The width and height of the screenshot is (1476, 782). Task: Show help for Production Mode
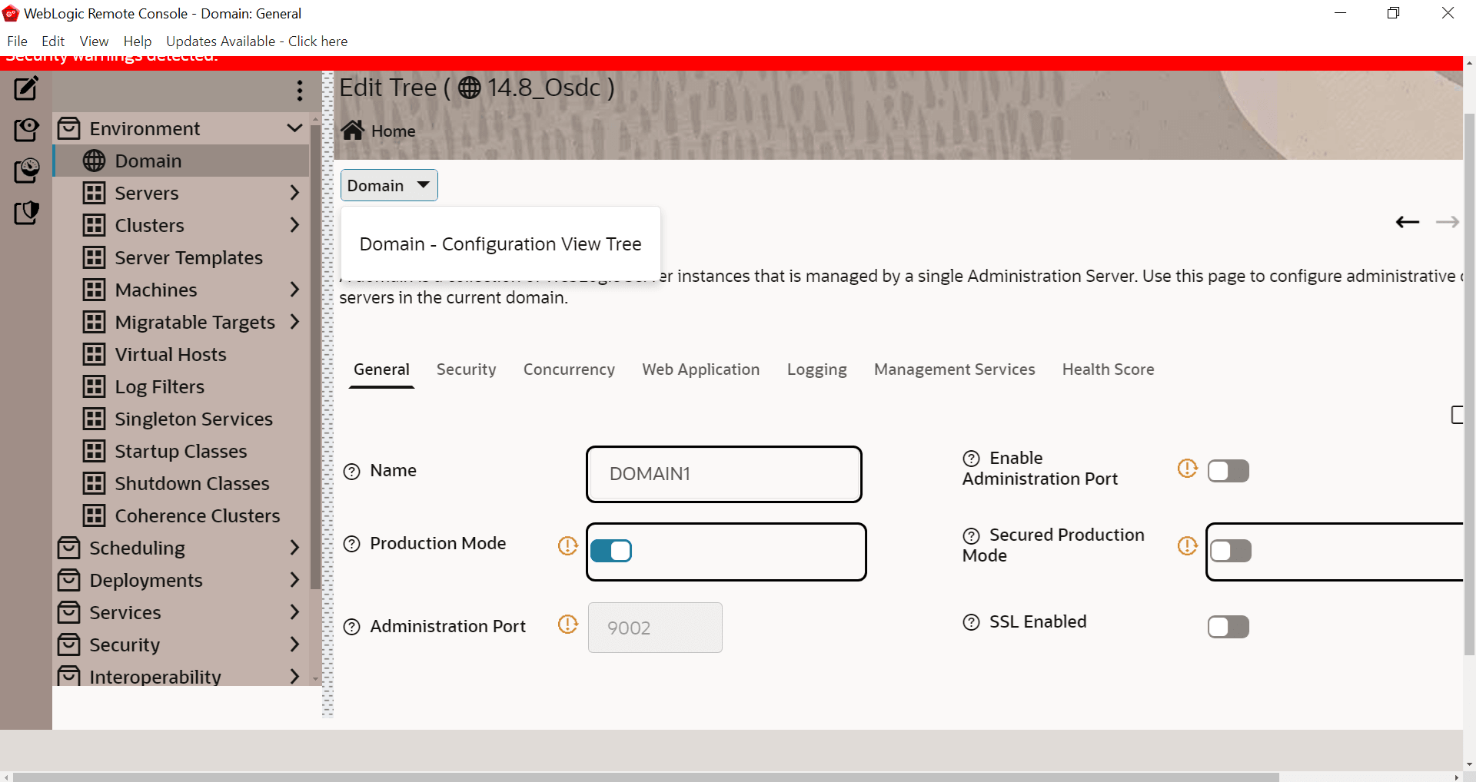point(352,544)
